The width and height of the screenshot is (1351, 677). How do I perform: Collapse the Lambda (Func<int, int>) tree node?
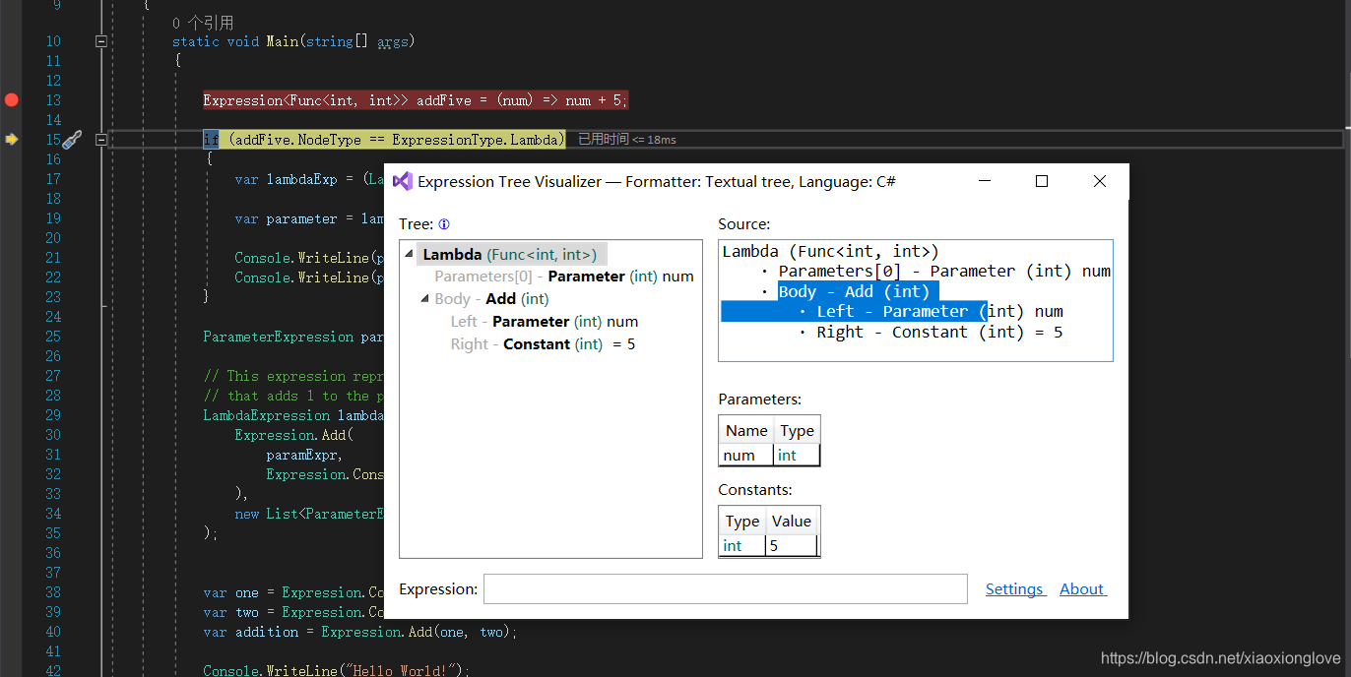point(409,253)
